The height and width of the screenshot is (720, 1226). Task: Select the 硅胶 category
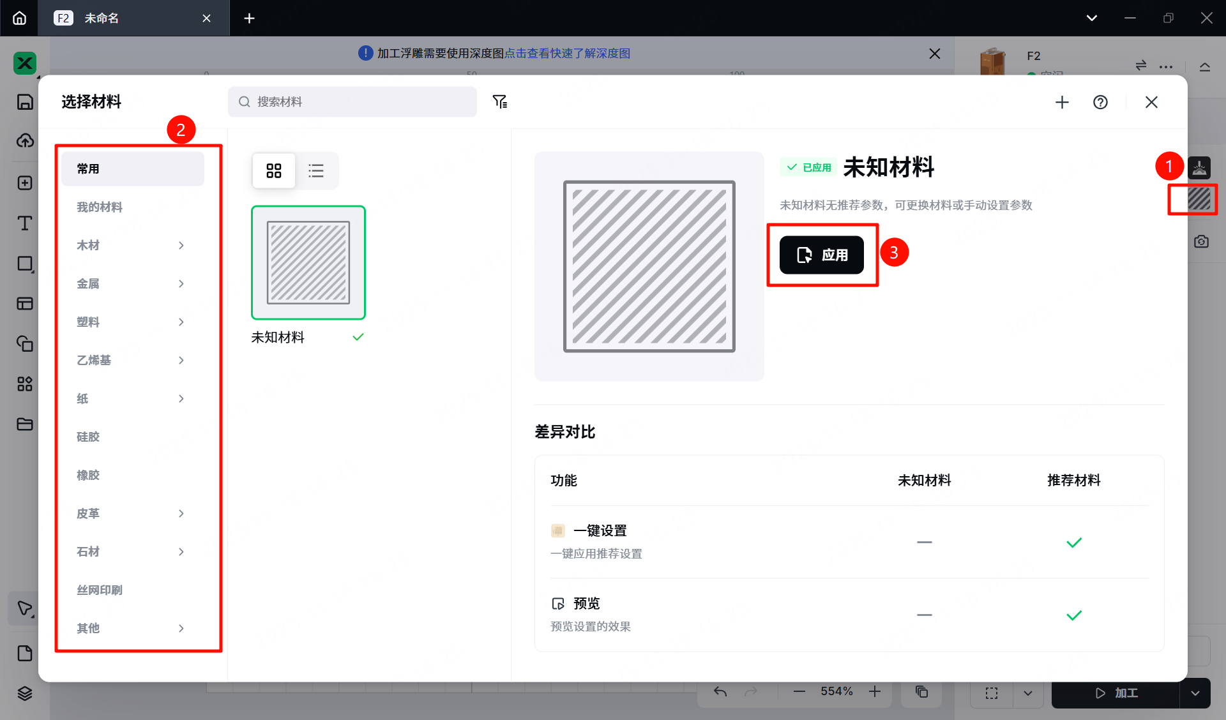pos(88,437)
